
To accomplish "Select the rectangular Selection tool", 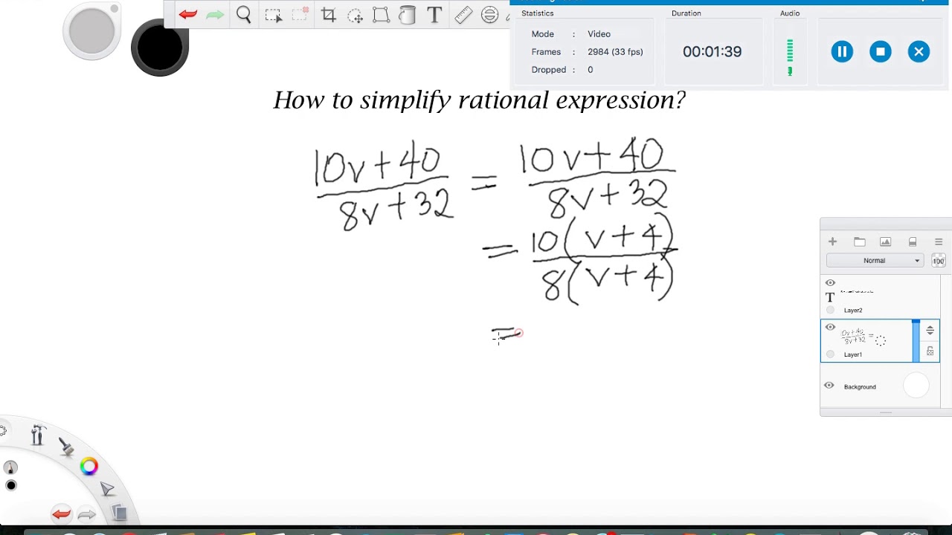I will [x=273, y=15].
